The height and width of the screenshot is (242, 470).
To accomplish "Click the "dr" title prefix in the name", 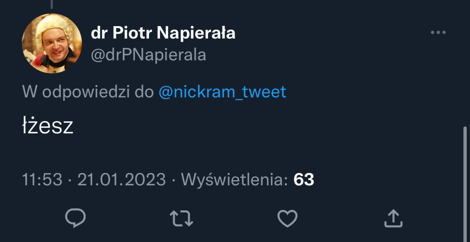I will [x=99, y=34].
